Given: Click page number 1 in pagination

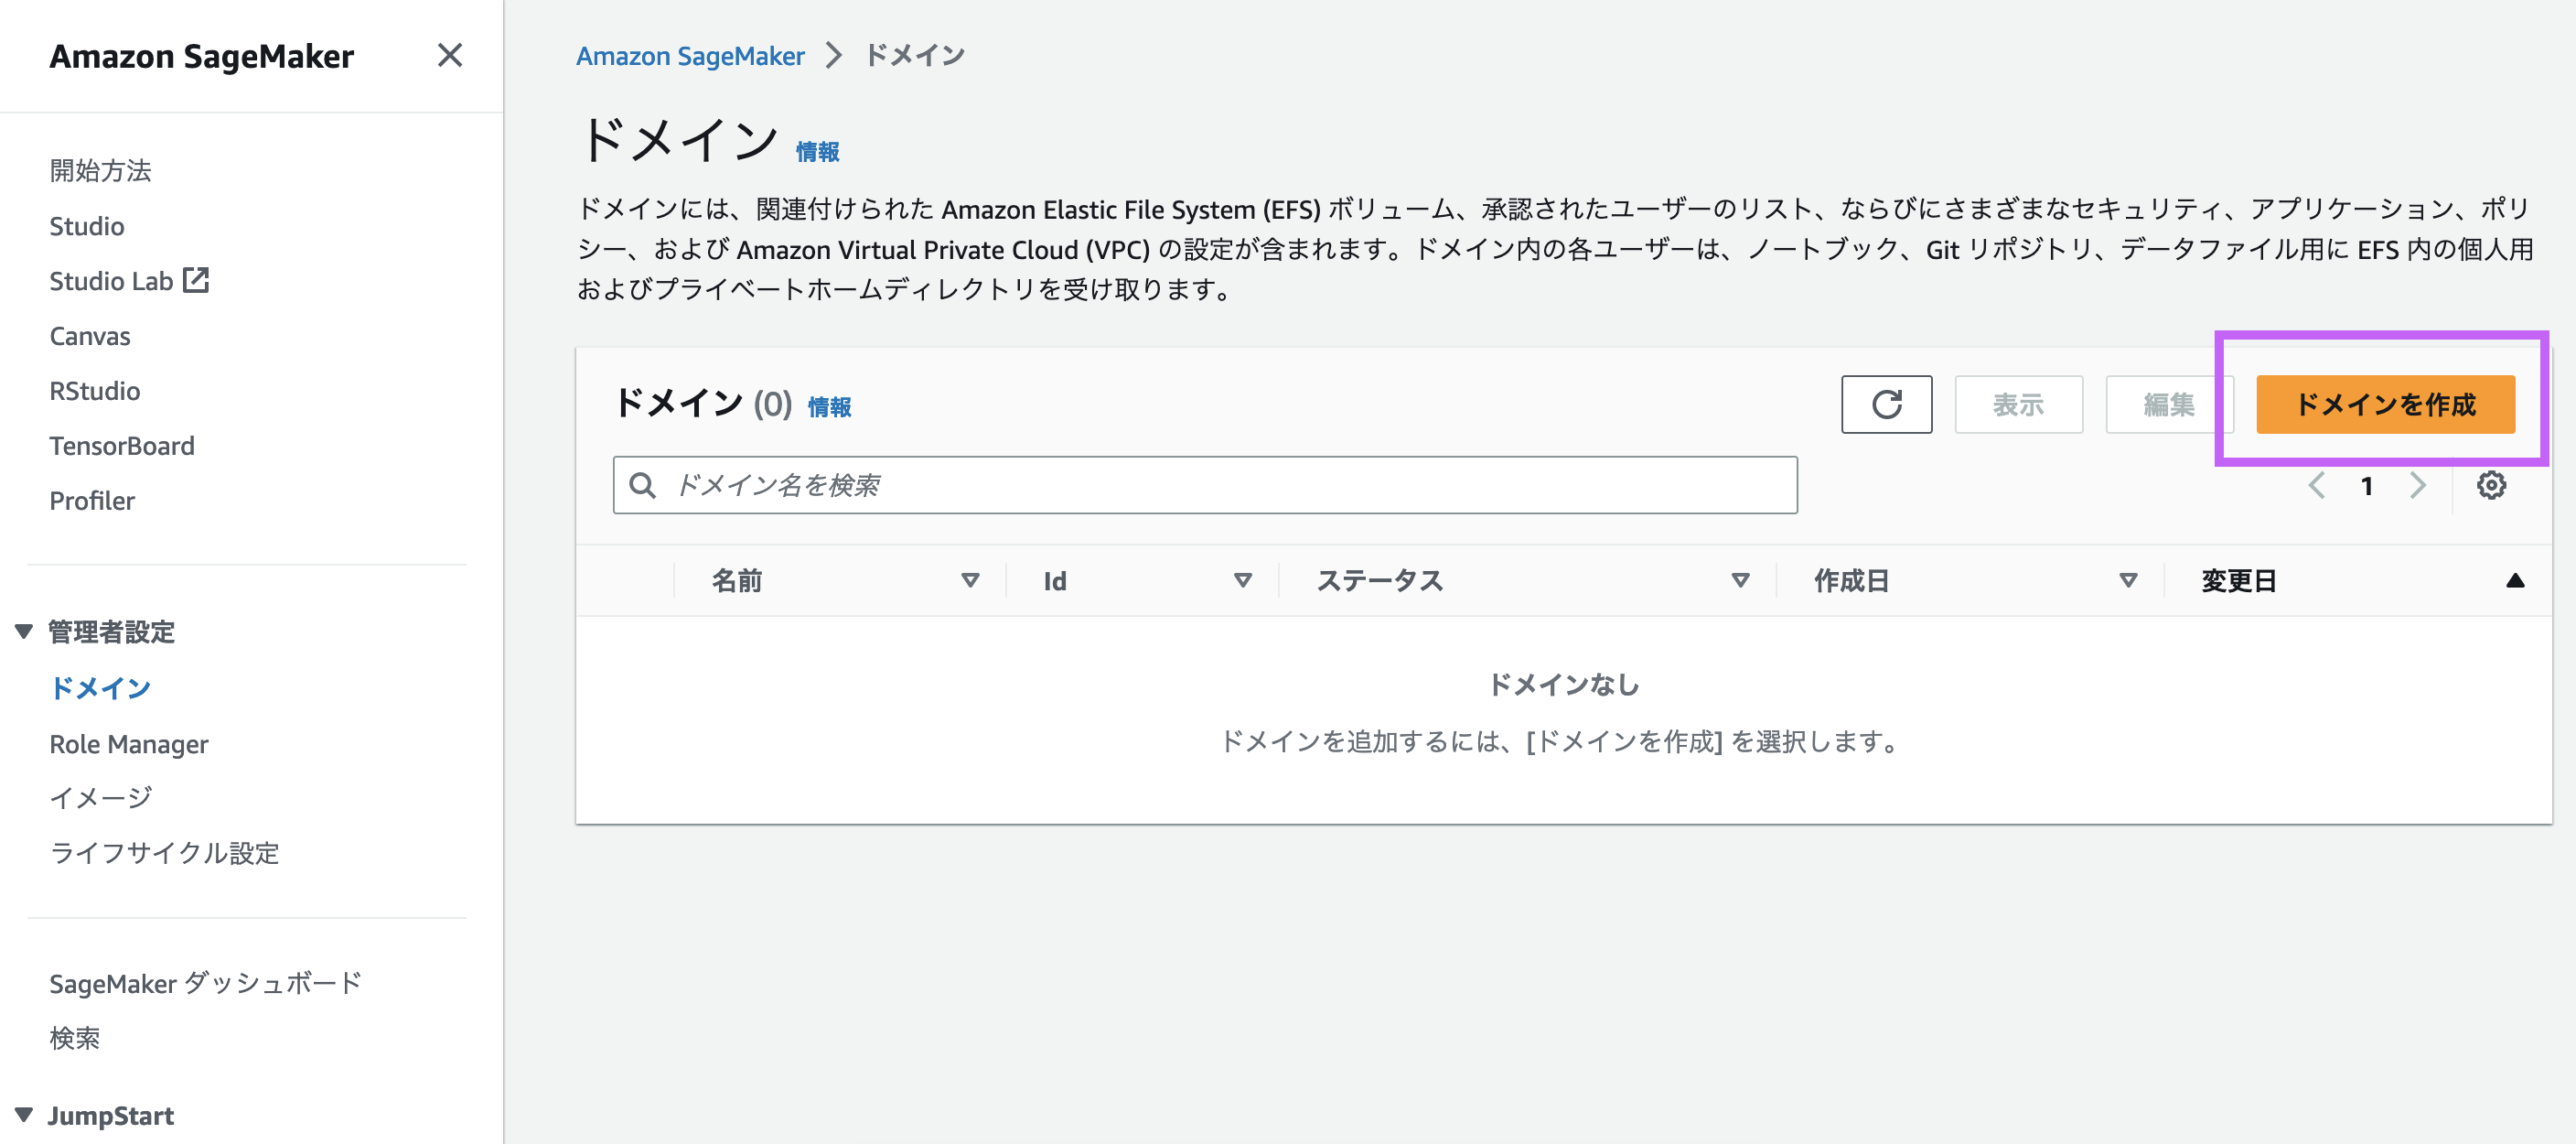Looking at the screenshot, I should coord(2367,486).
